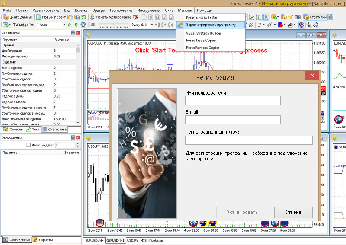Expand the add indicator dropdown arrow

(278, 17)
